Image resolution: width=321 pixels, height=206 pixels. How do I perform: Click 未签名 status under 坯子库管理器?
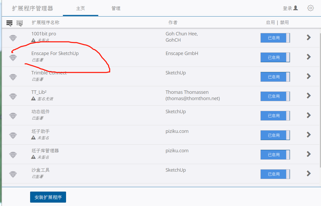pyautogui.click(x=43, y=157)
